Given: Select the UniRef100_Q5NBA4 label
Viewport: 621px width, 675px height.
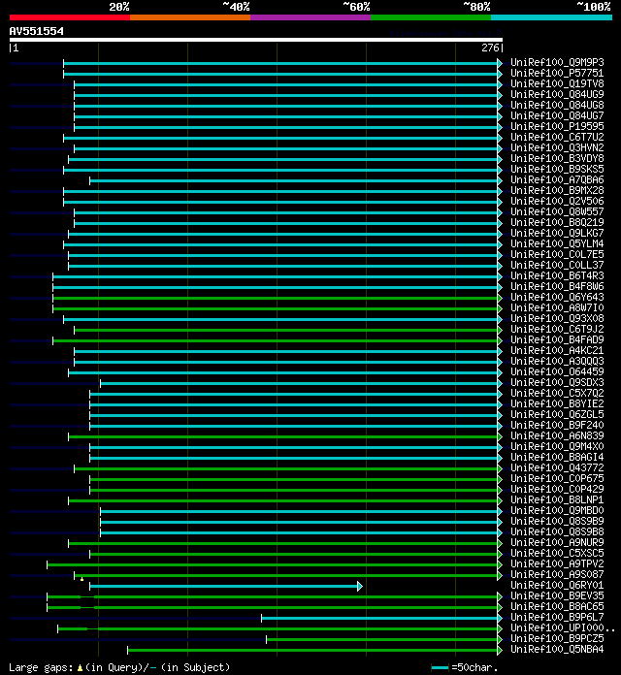Looking at the screenshot, I should (x=557, y=650).
